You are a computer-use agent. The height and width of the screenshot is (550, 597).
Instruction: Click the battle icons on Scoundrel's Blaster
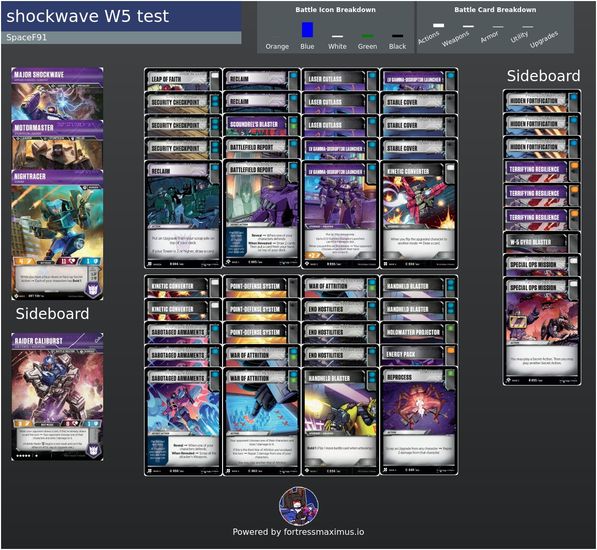coord(293,123)
